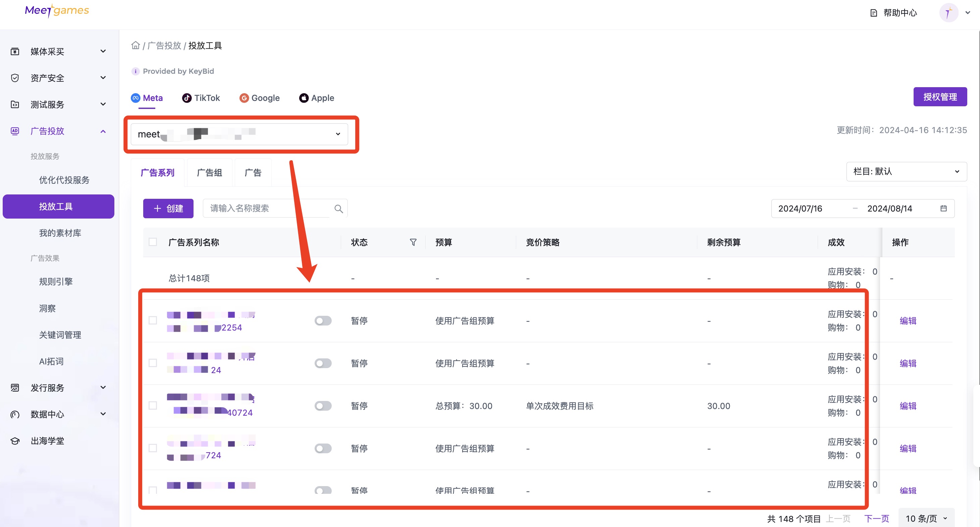980x527 pixels.
Task: Expand the 数据中心 menu
Action: [x=103, y=414]
